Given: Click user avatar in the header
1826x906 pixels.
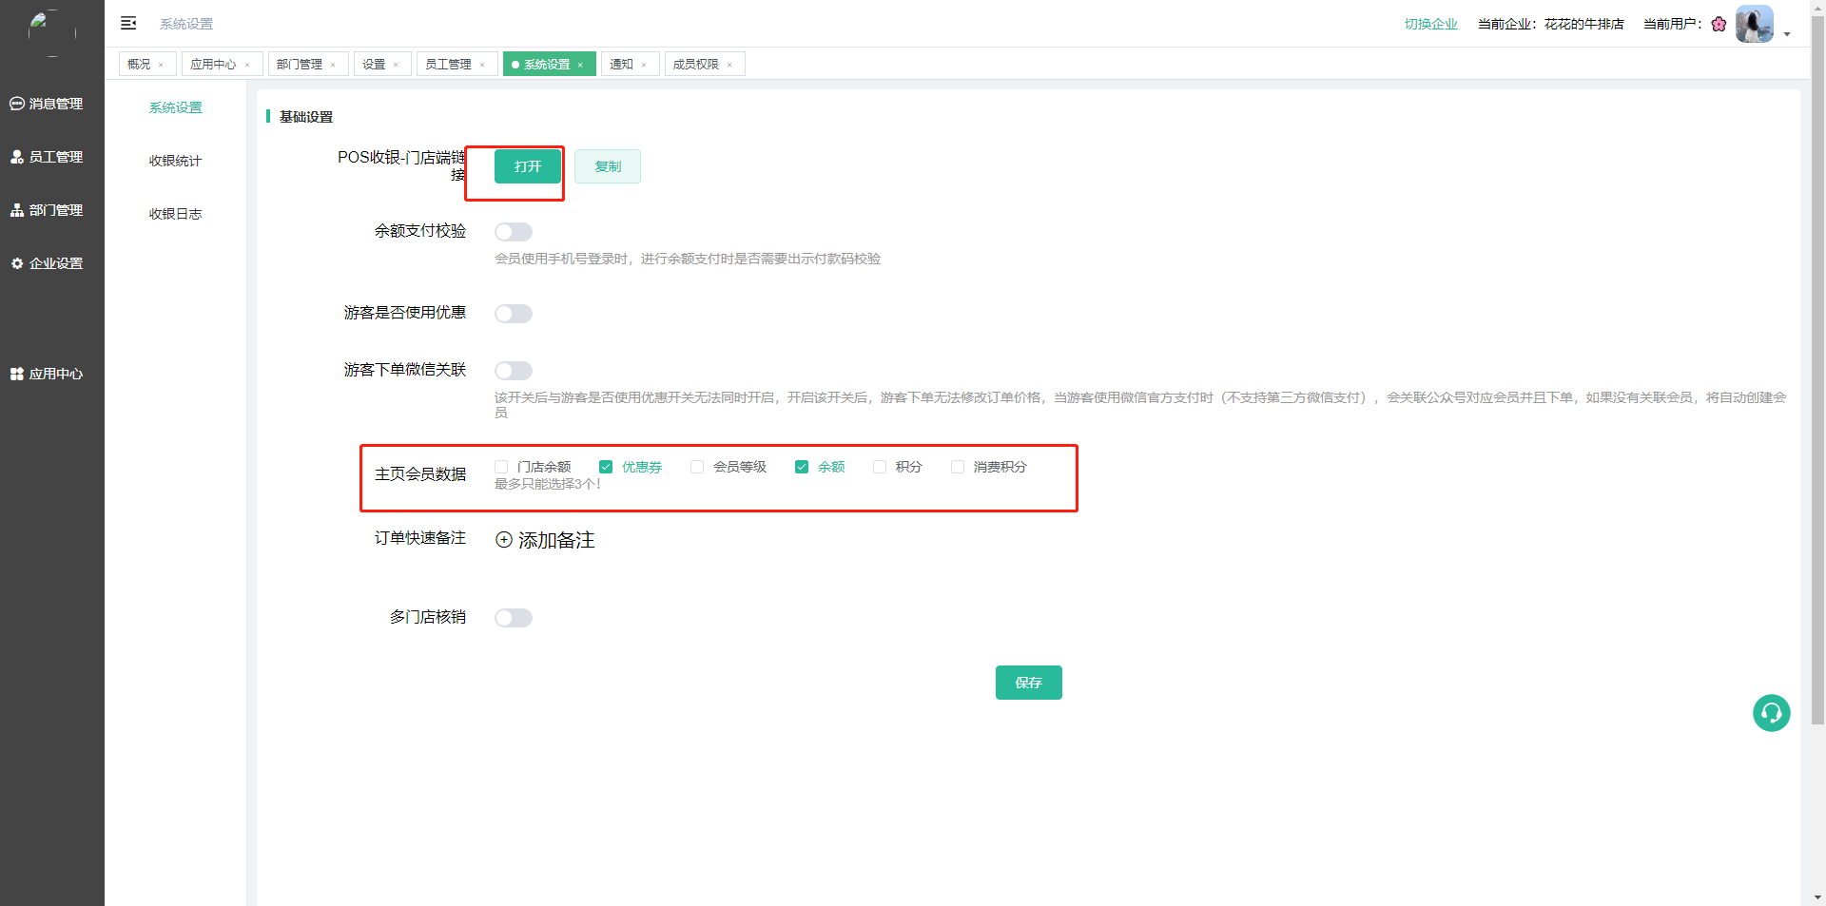Looking at the screenshot, I should coord(1754,24).
